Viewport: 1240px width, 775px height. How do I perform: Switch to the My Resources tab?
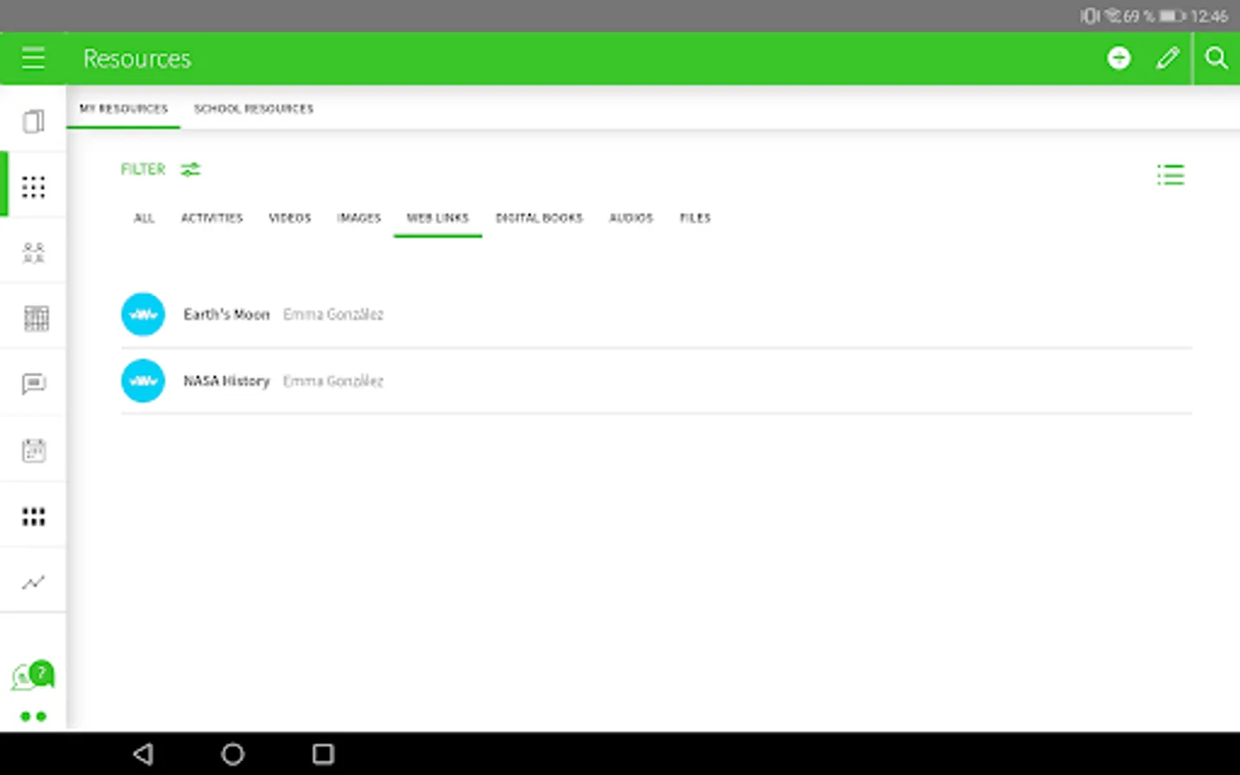pos(123,108)
